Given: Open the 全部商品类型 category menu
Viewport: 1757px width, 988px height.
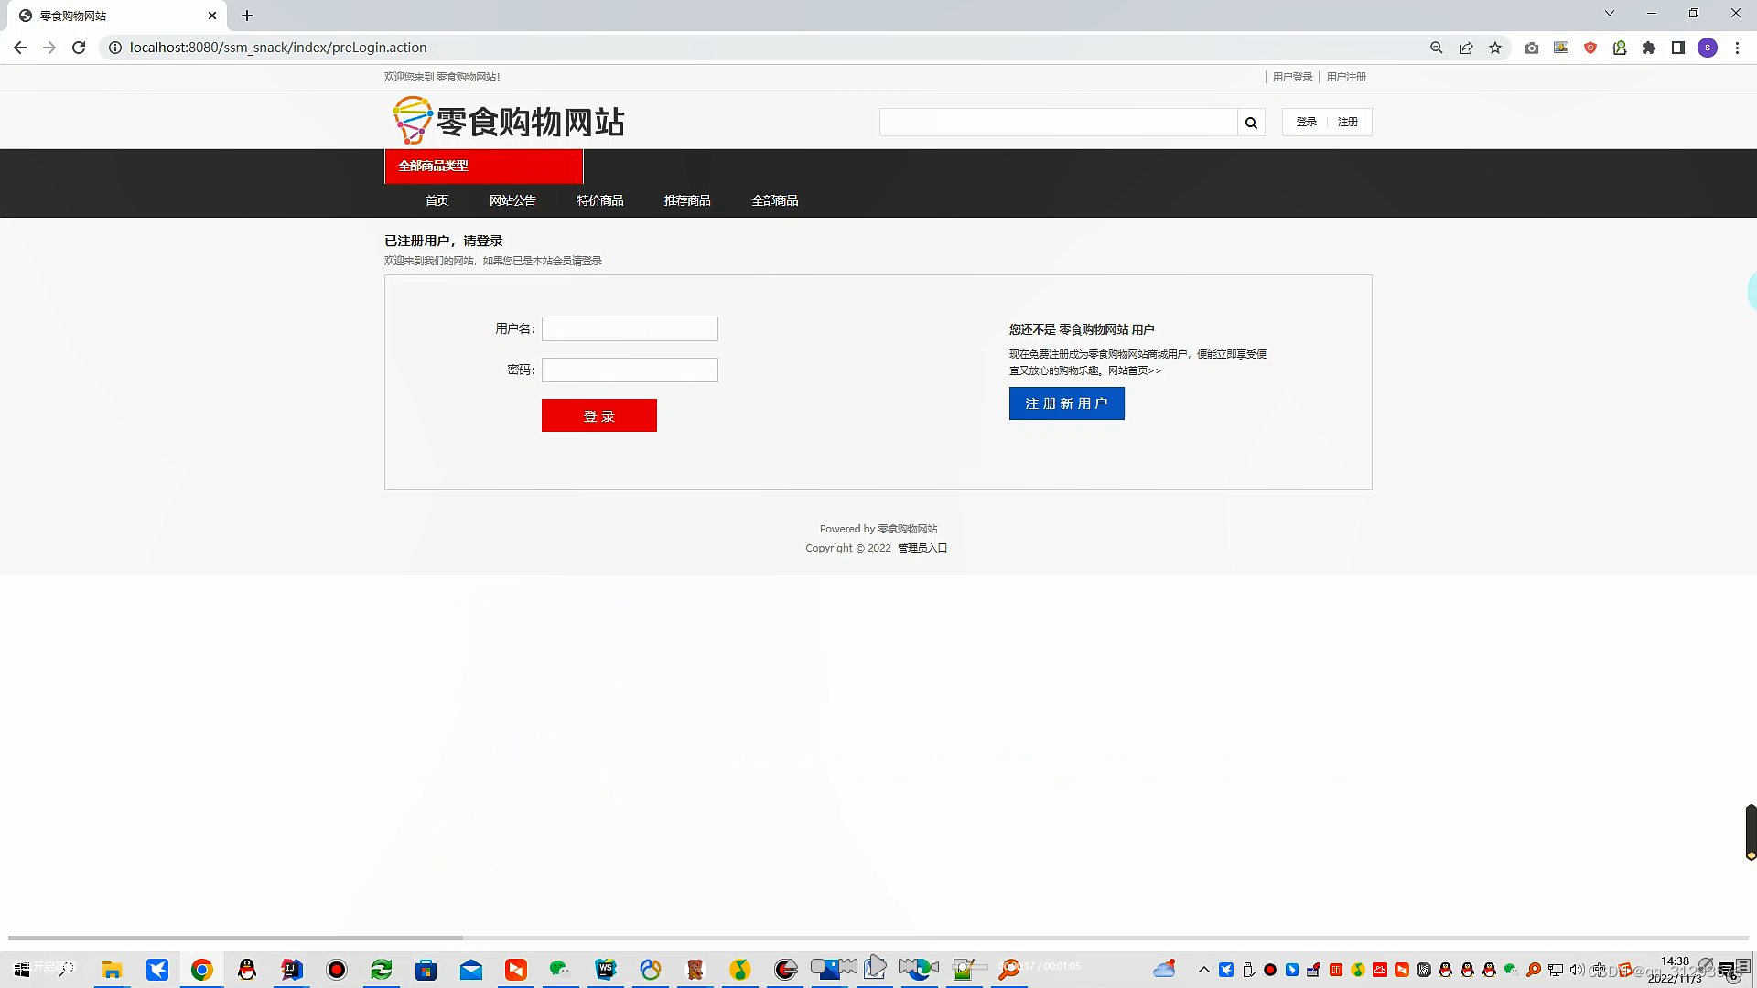Looking at the screenshot, I should click(483, 166).
